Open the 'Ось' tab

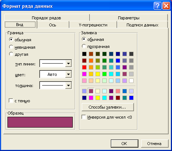pyautogui.click(x=53, y=25)
